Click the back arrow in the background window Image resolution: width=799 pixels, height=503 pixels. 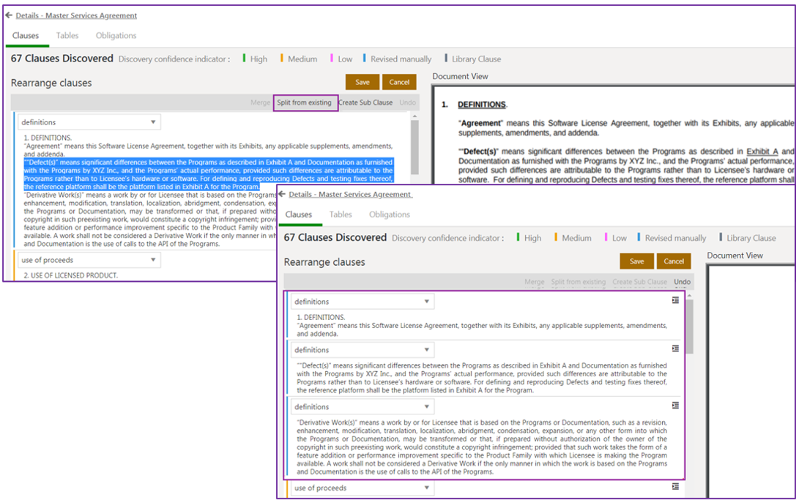[9, 15]
